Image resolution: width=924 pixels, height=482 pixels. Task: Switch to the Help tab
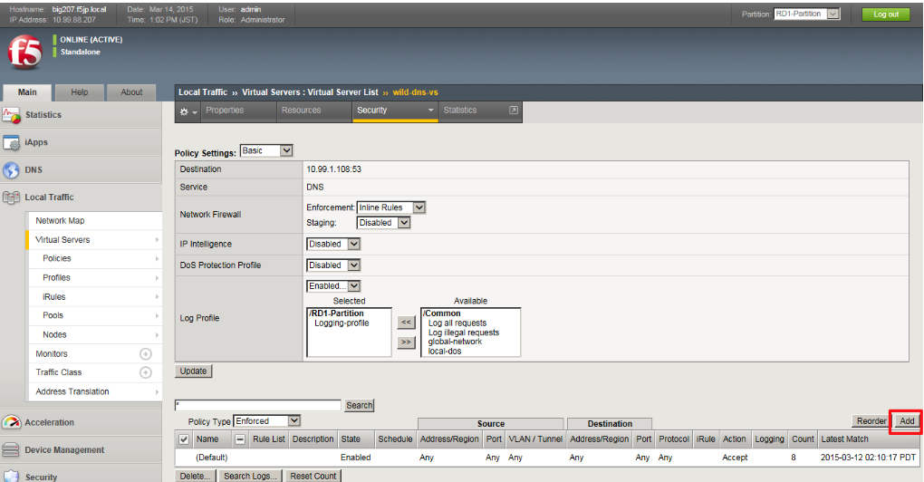click(x=80, y=92)
